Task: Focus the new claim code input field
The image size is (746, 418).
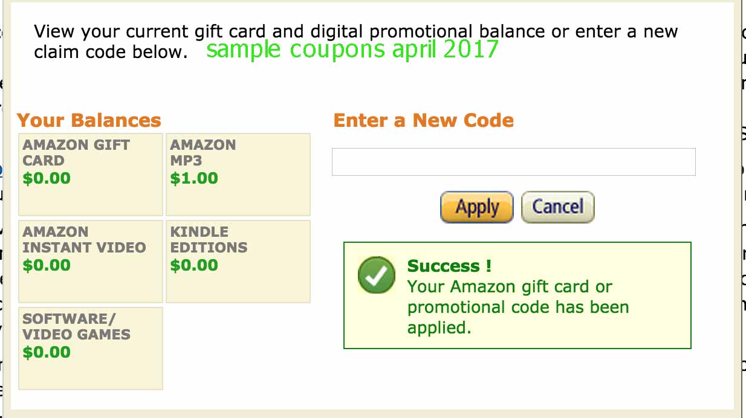Action: click(x=513, y=162)
